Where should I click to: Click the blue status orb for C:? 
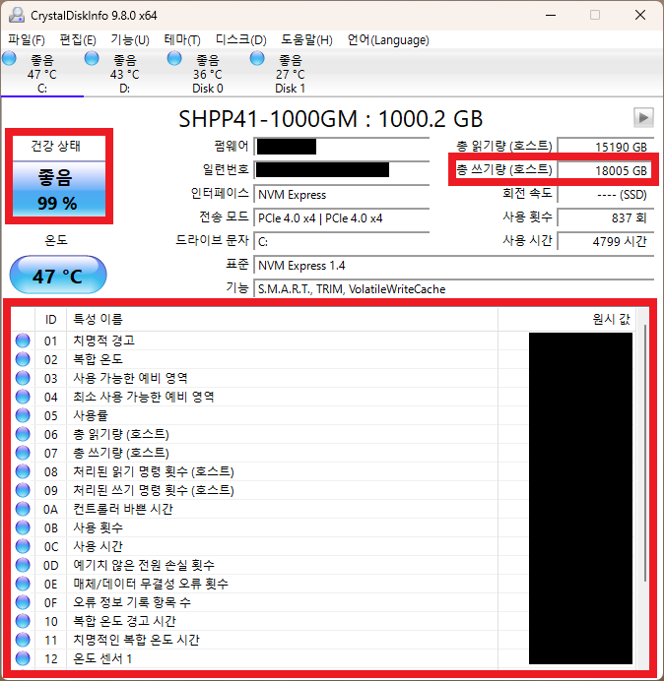(x=9, y=58)
